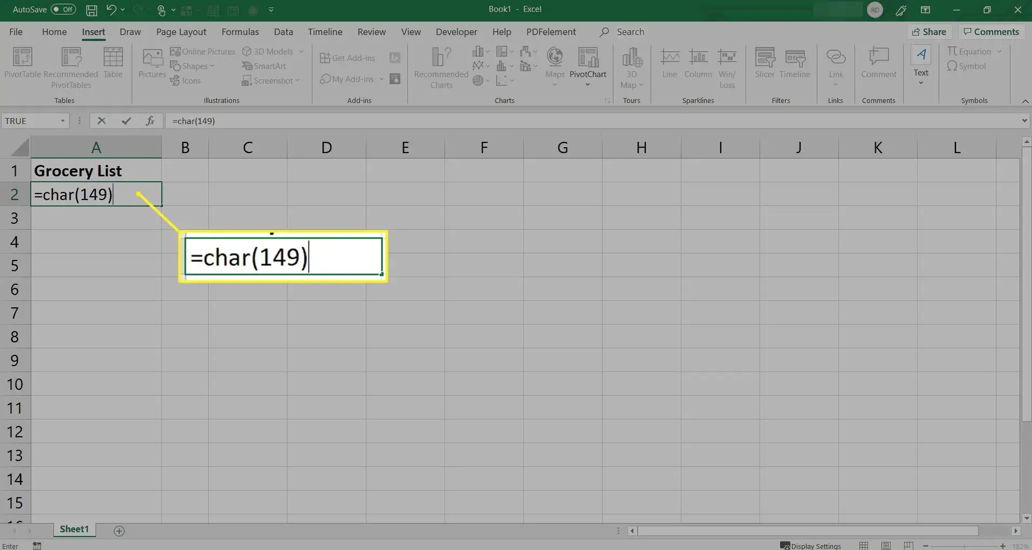Insert a Win/Loss sparkline
The image size is (1032, 550).
click(x=727, y=67)
